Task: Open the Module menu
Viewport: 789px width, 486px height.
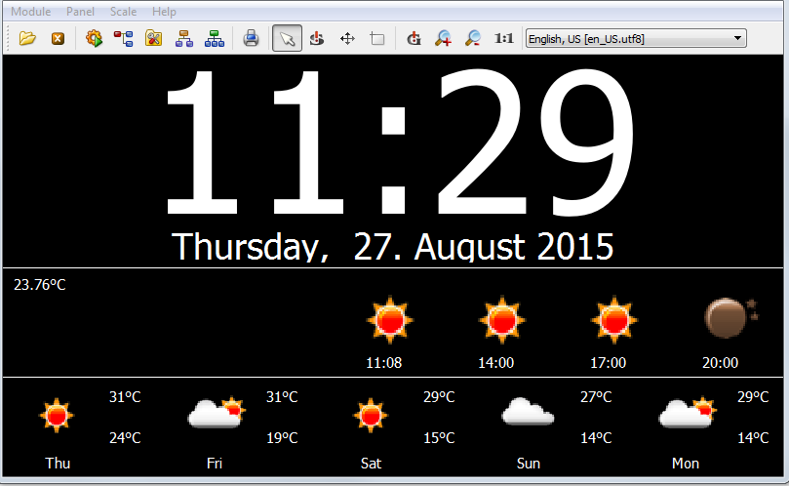Action: pyautogui.click(x=30, y=12)
